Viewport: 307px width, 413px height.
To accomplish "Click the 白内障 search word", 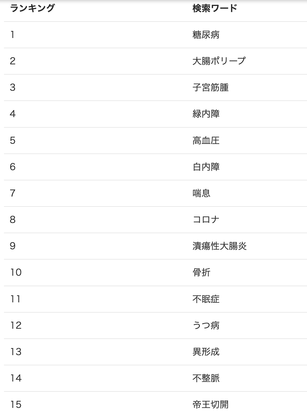I will pyautogui.click(x=206, y=167).
